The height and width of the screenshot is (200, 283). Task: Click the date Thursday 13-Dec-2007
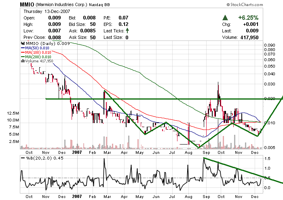47,11
